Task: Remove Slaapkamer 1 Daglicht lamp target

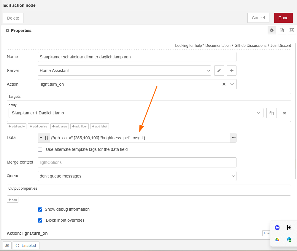Action: (x=284, y=113)
